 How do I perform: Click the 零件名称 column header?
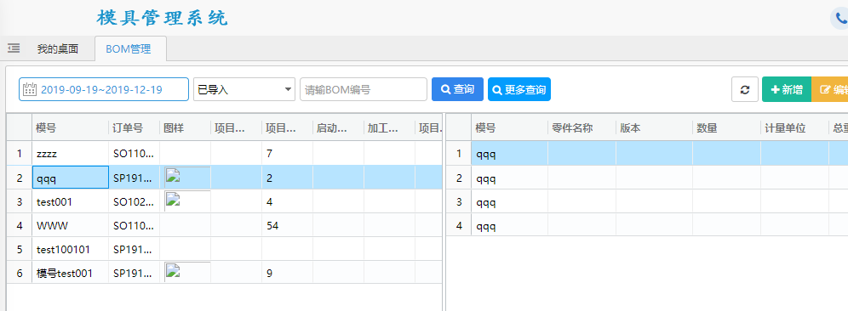tap(582, 128)
